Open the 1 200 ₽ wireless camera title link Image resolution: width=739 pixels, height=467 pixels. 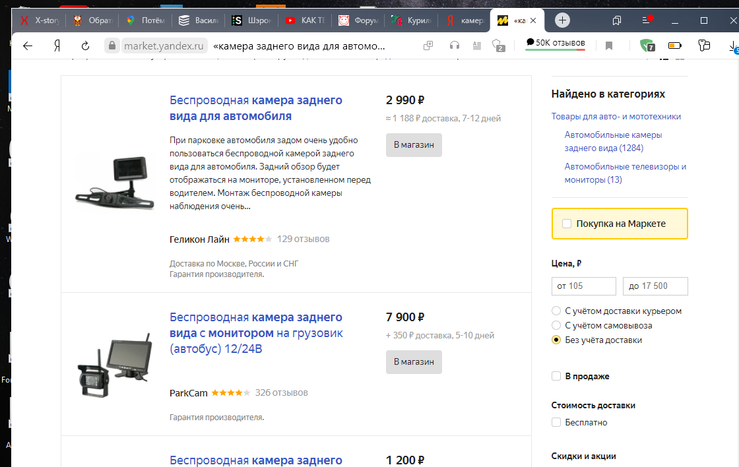point(256,460)
